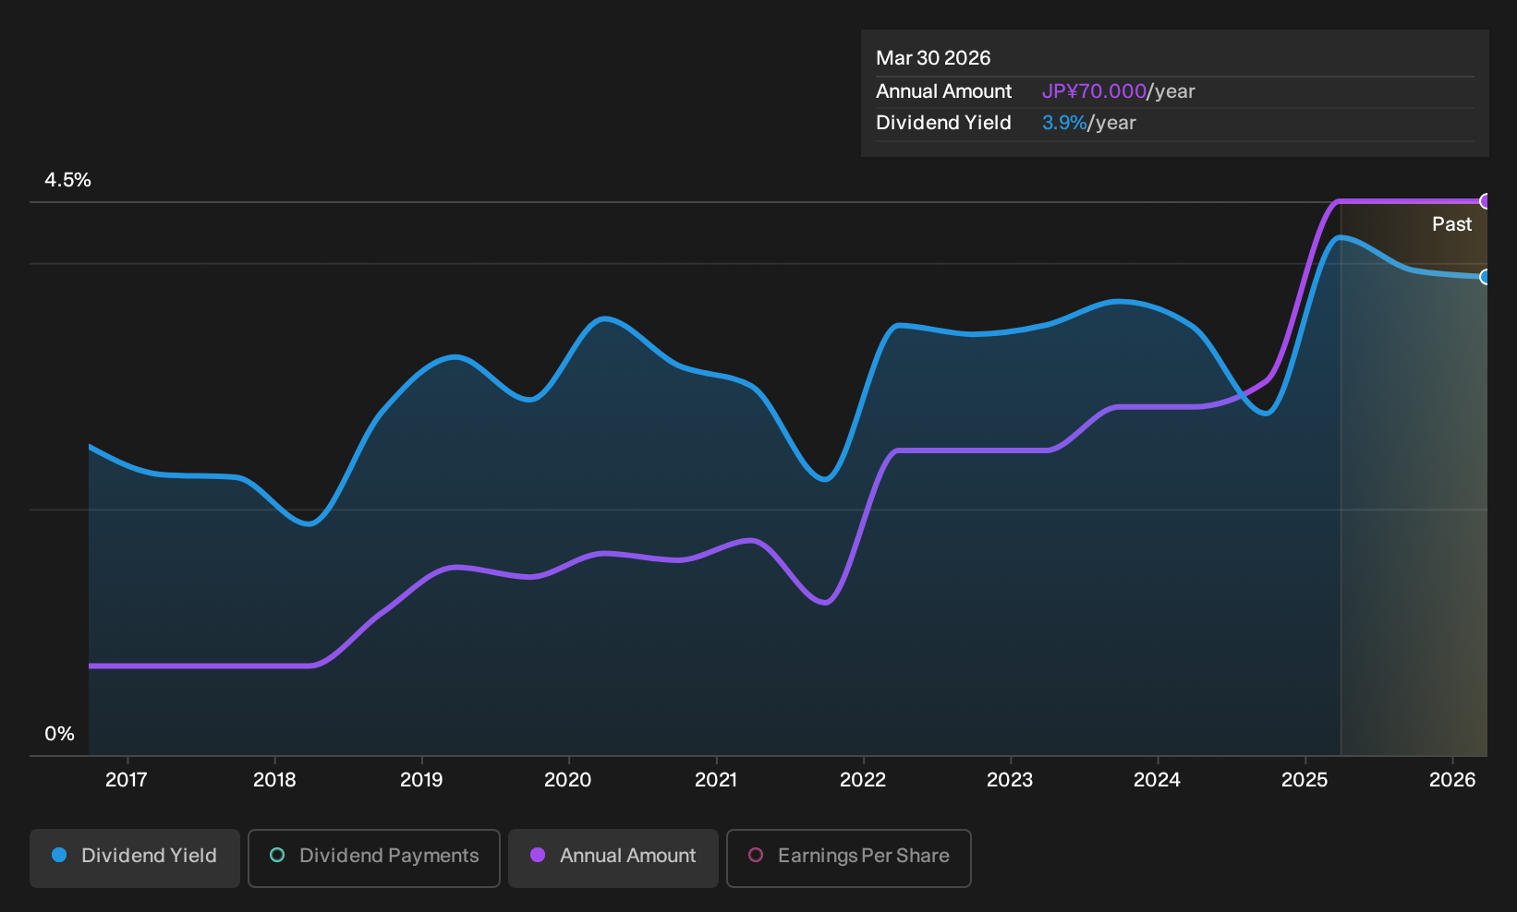Click the Past label in shaded region
Image resolution: width=1517 pixels, height=912 pixels.
[x=1451, y=224]
